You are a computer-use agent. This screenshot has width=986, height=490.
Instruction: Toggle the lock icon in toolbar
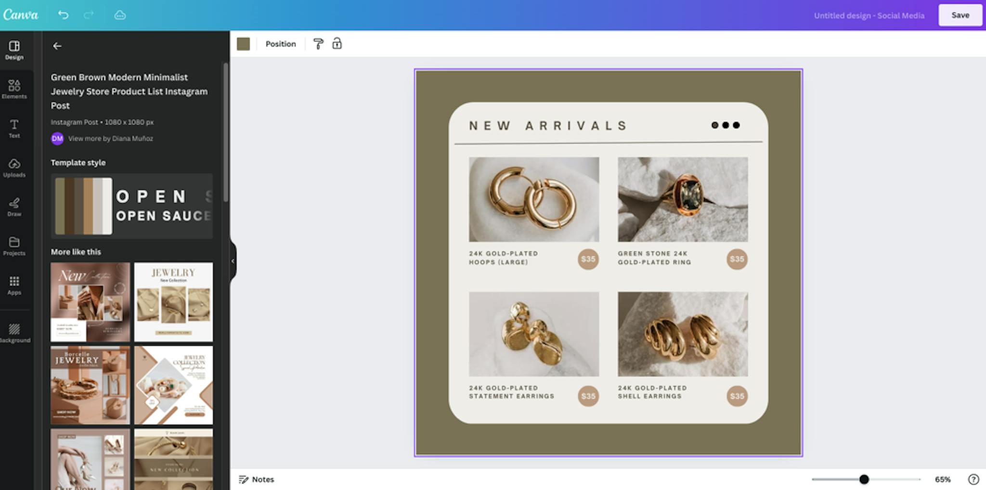(x=337, y=44)
